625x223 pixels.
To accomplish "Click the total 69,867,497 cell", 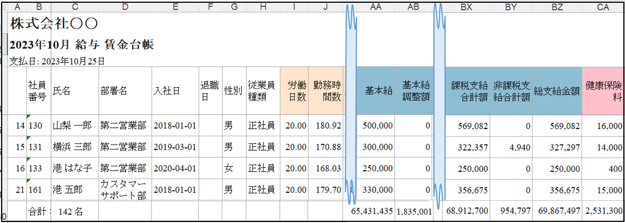I will click(x=556, y=211).
